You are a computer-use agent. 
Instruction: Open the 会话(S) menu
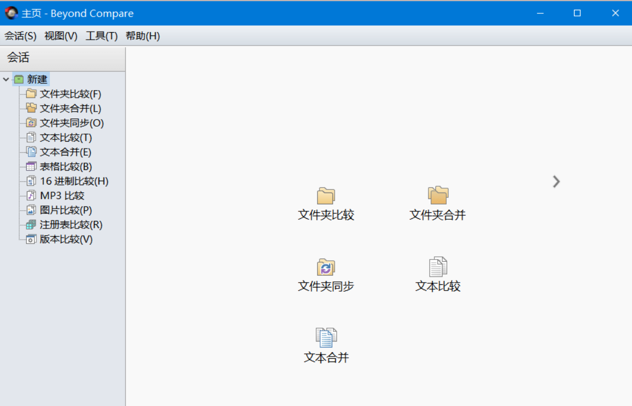click(20, 36)
